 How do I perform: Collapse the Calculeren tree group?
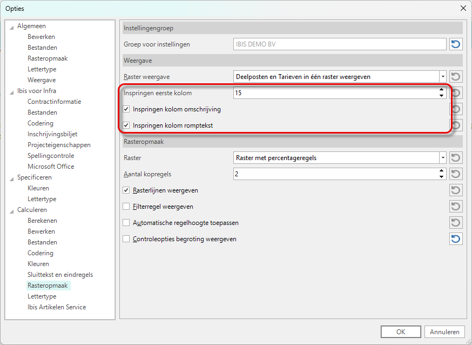[12, 210]
